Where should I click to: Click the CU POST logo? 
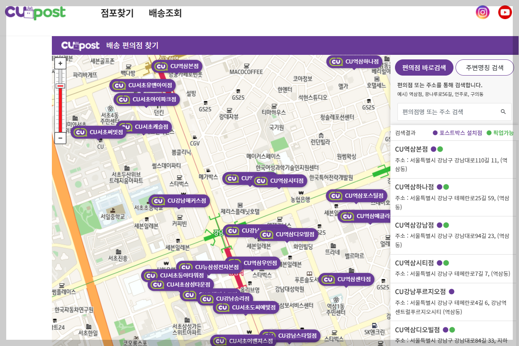click(x=35, y=12)
